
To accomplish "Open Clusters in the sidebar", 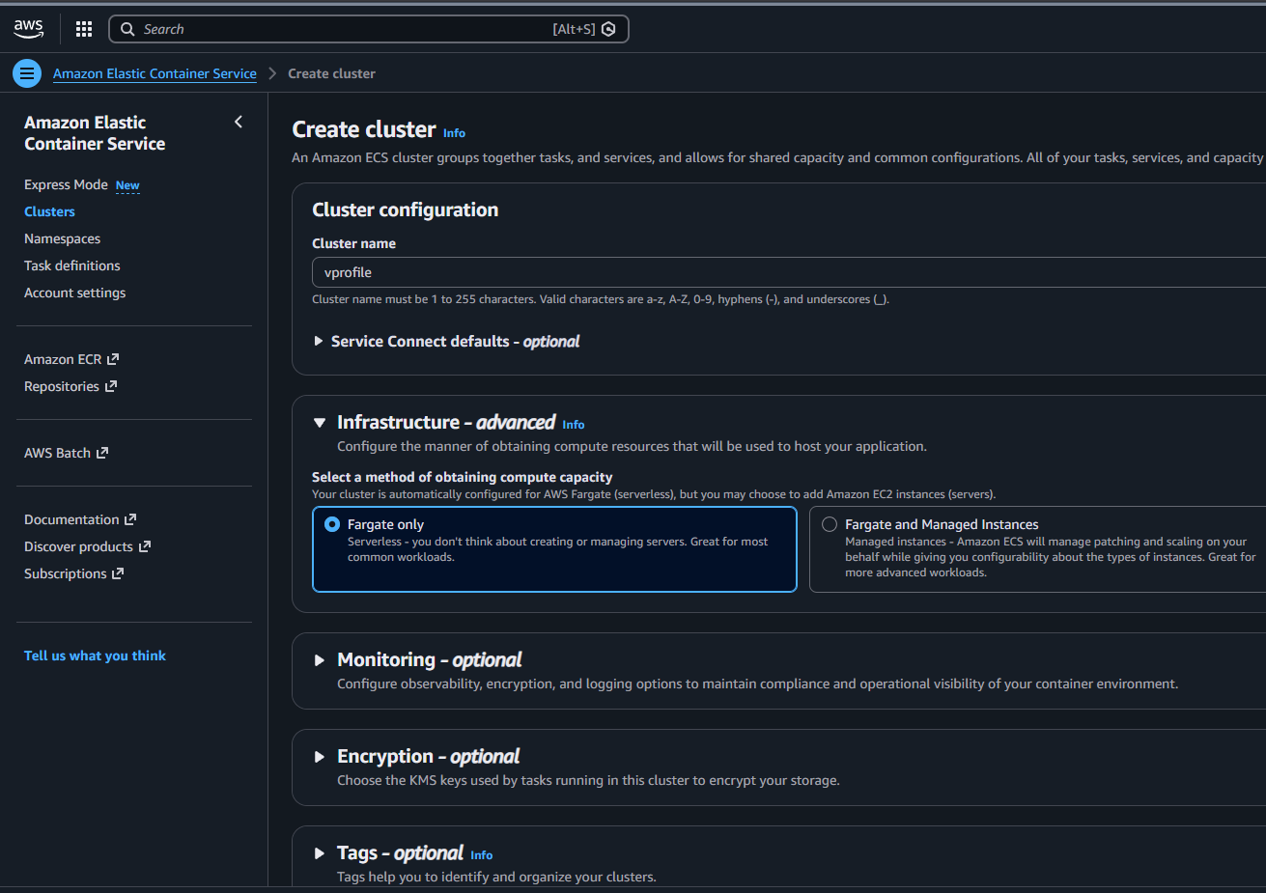I will tap(49, 211).
